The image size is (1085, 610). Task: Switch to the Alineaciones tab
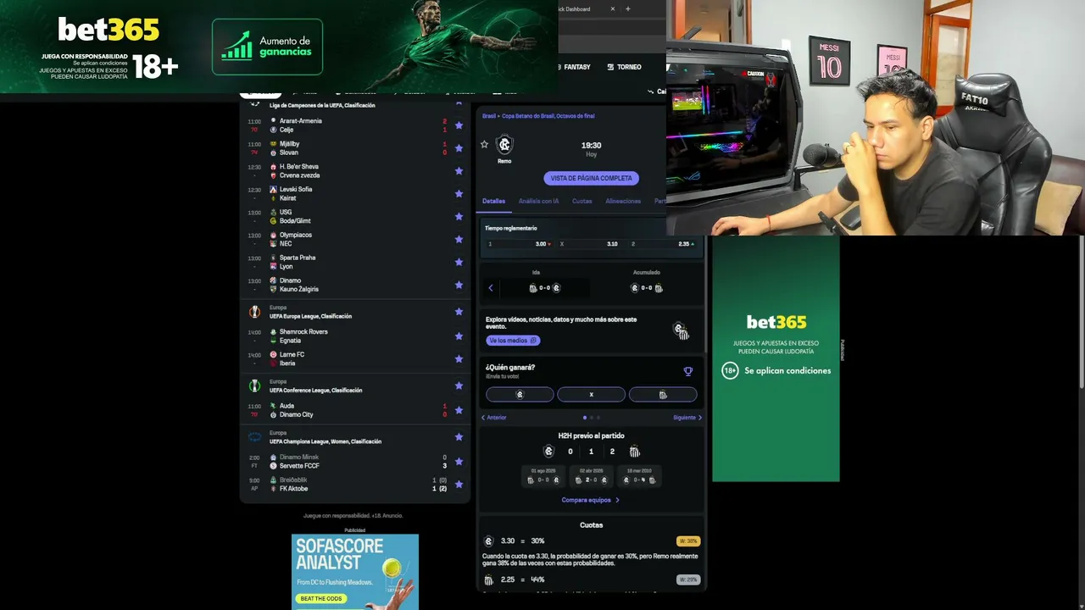click(623, 202)
